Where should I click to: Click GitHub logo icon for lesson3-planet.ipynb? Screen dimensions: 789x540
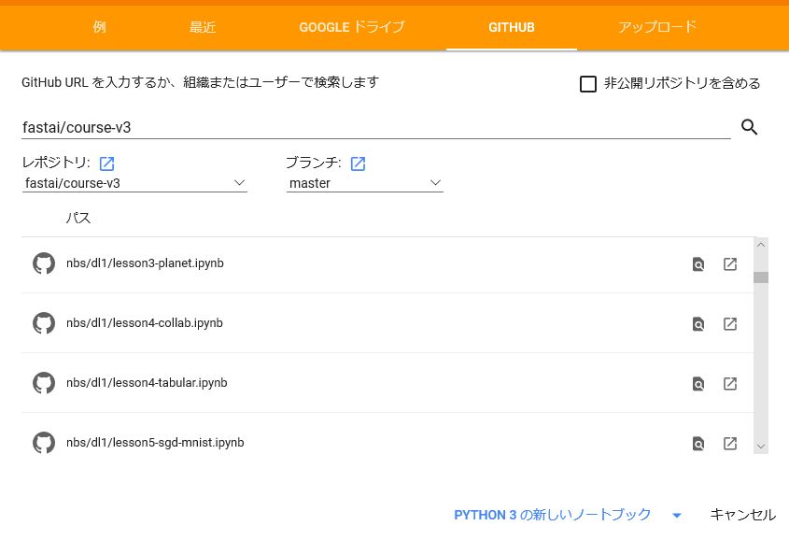tap(44, 263)
